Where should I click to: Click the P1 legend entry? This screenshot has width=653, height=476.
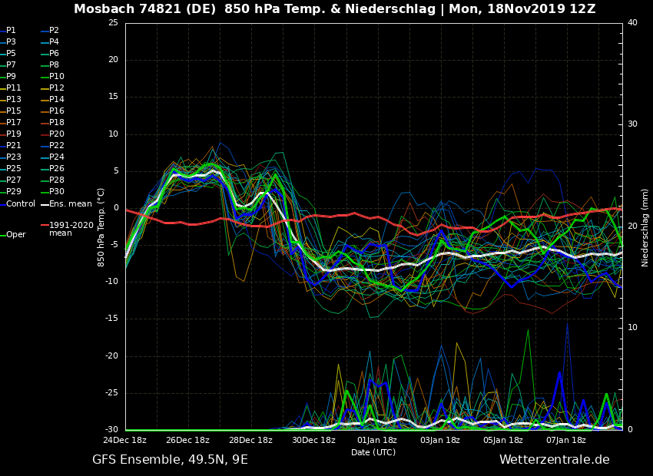pos(11,31)
